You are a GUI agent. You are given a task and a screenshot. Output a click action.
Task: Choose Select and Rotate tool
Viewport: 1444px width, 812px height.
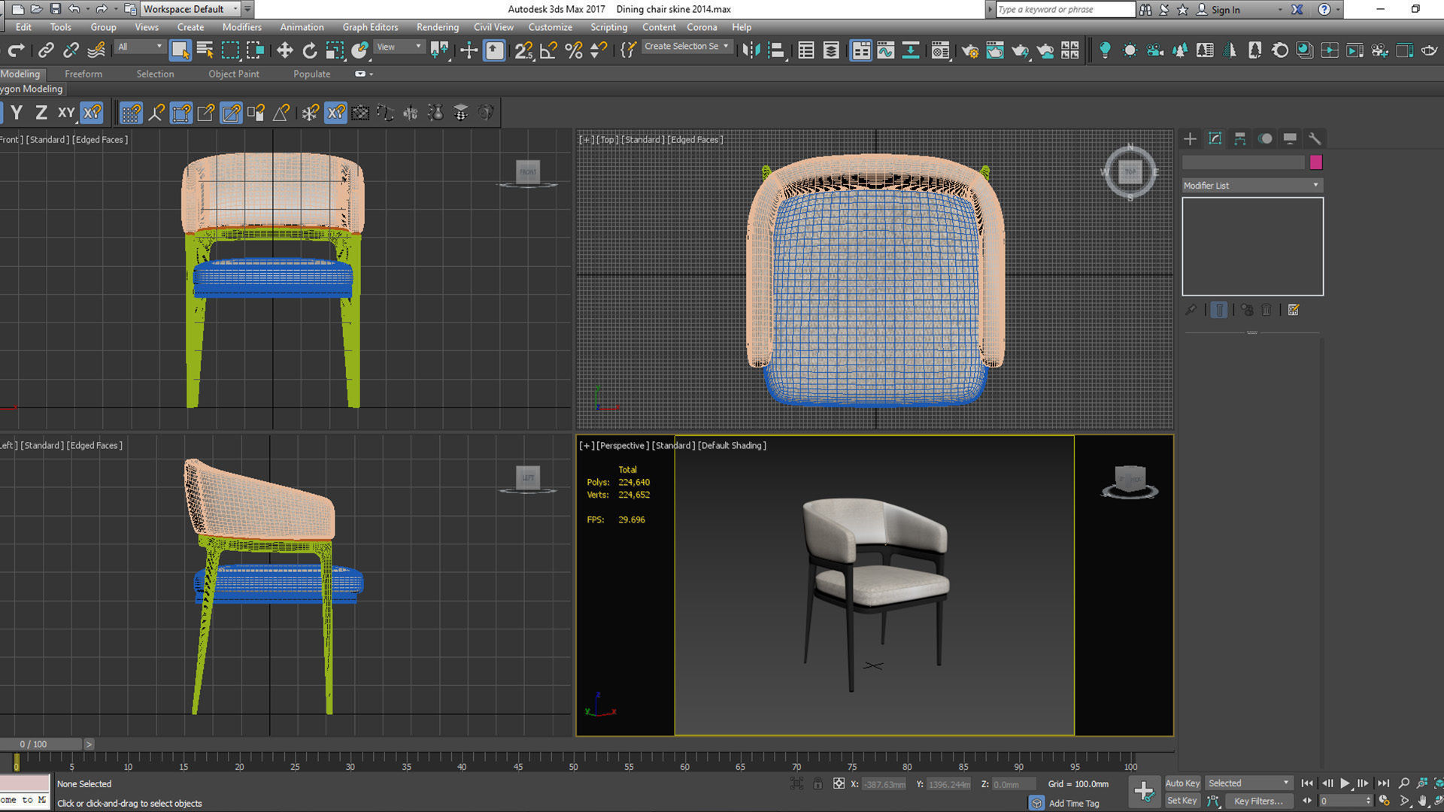309,50
